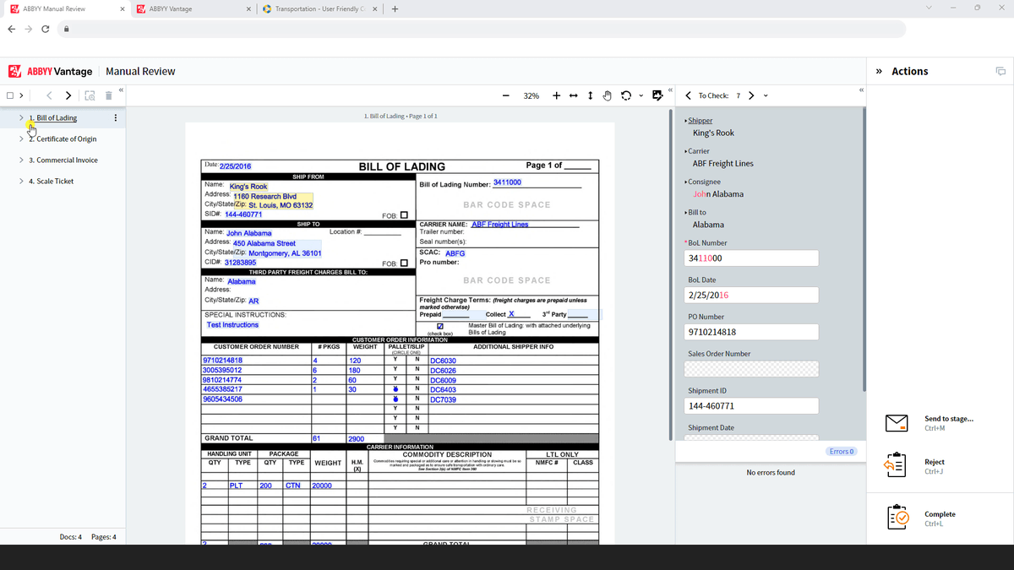The image size is (1014, 570).
Task: Click the first FOB checkbox in Ship From
Action: click(404, 214)
